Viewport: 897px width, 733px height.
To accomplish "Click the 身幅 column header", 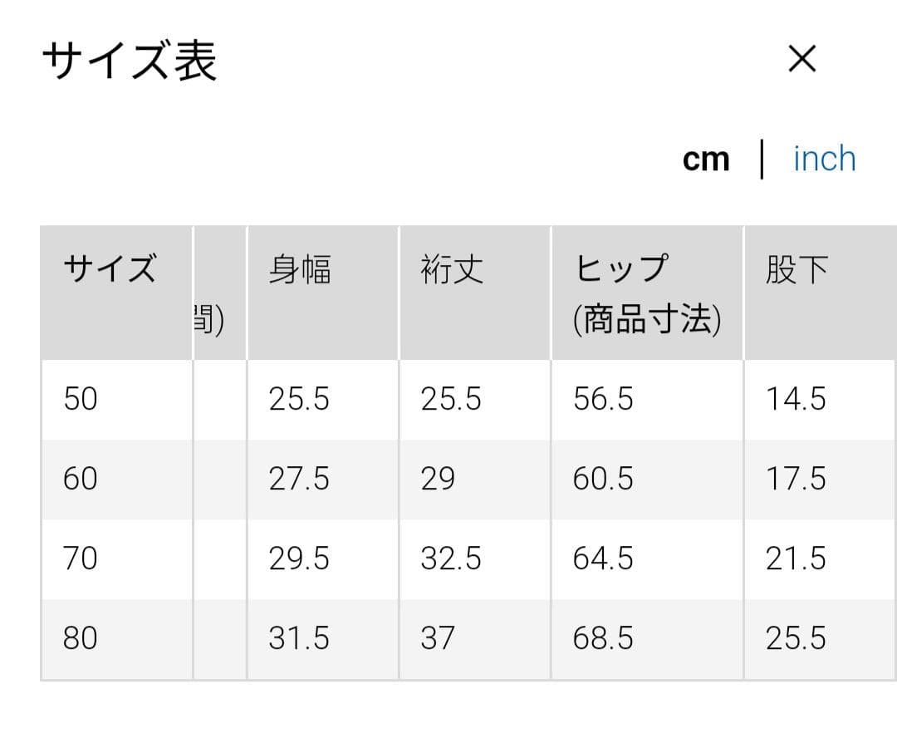I will click(323, 293).
